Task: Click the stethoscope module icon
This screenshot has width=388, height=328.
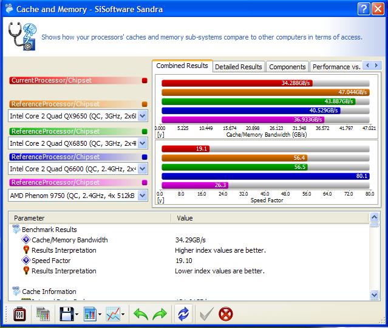Action: (22, 36)
